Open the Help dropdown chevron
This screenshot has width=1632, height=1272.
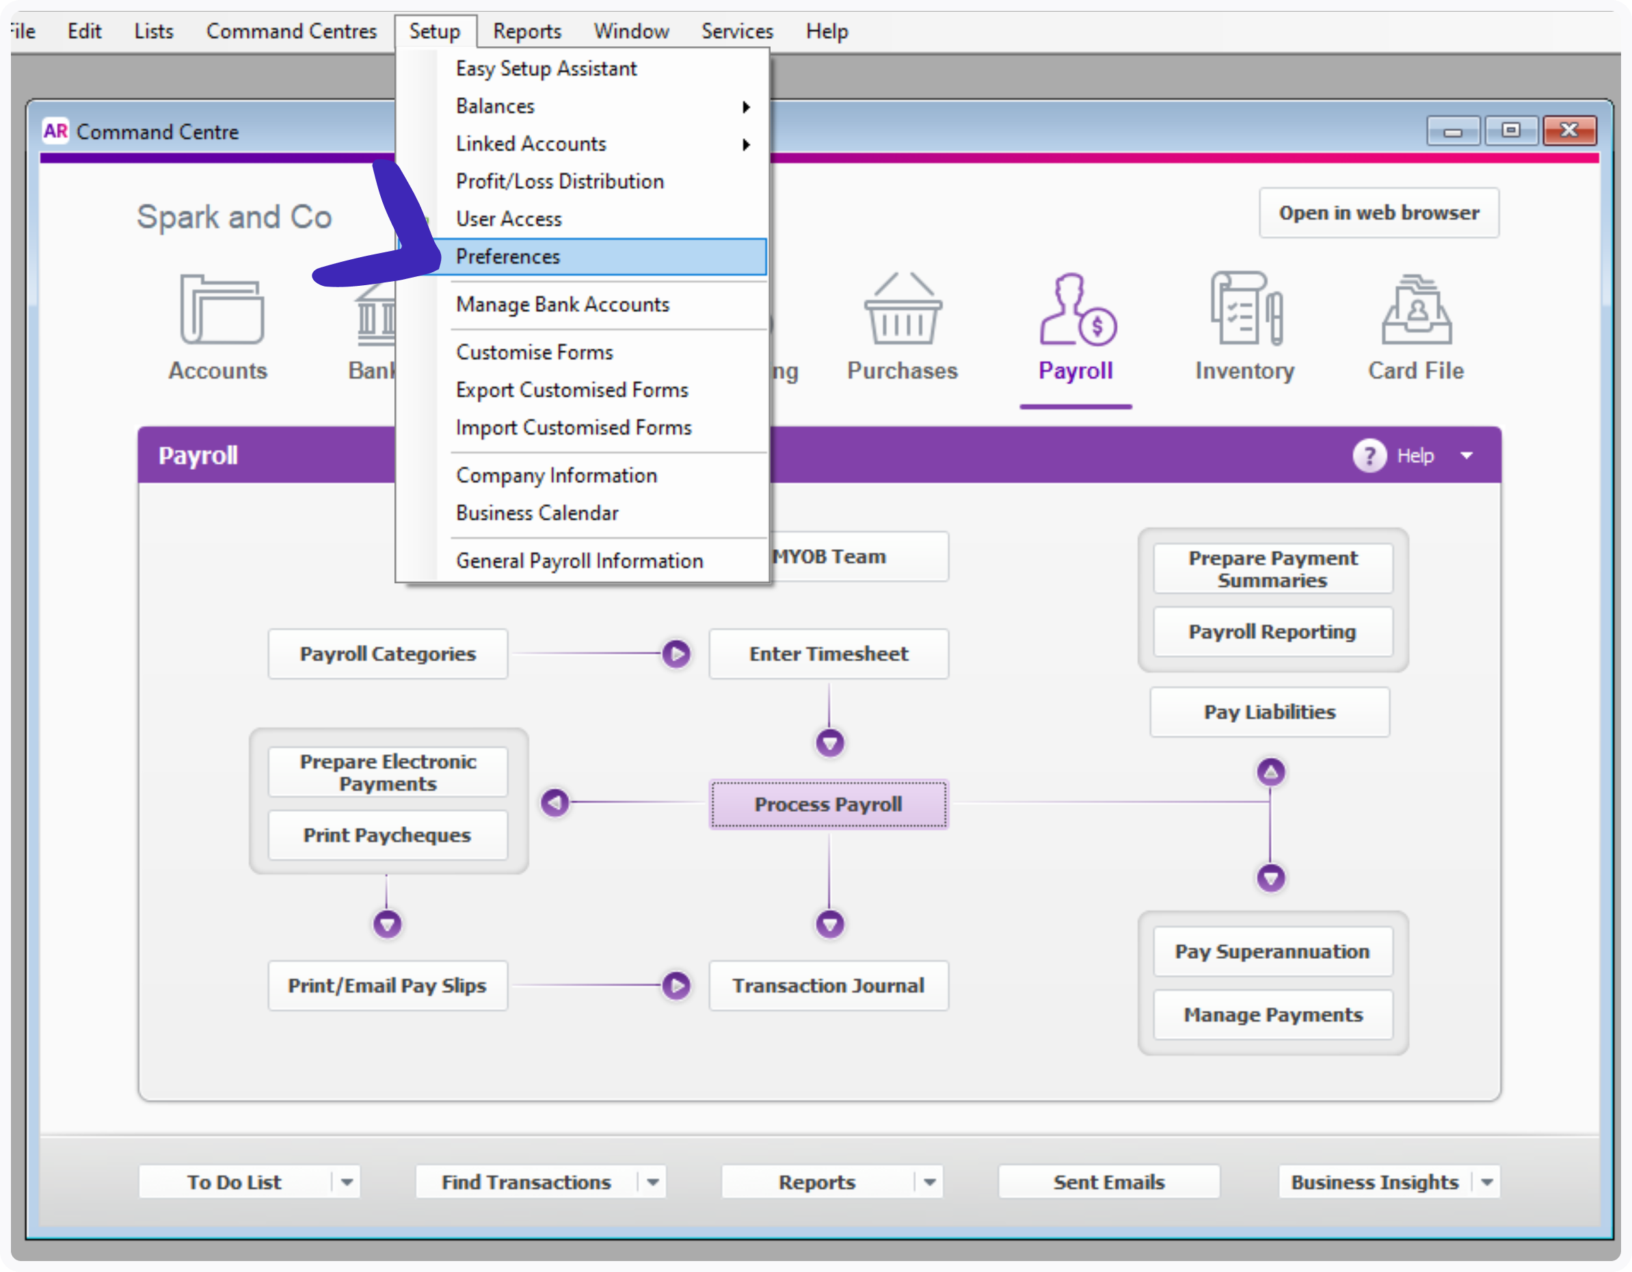1467,455
